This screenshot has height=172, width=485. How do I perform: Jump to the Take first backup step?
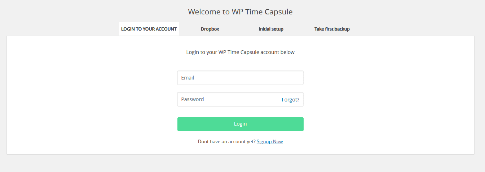332,29
